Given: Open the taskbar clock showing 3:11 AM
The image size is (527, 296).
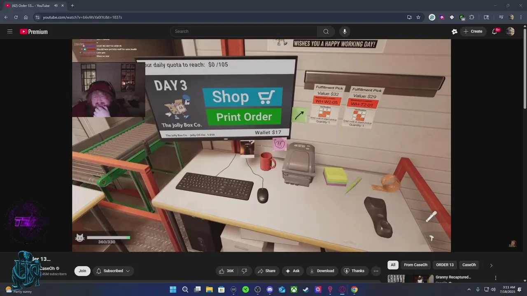Looking at the screenshot, I should click(508, 289).
